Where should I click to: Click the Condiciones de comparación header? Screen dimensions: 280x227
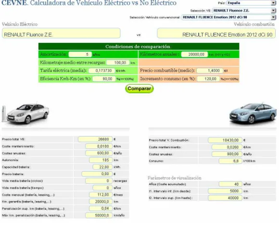[139, 46]
